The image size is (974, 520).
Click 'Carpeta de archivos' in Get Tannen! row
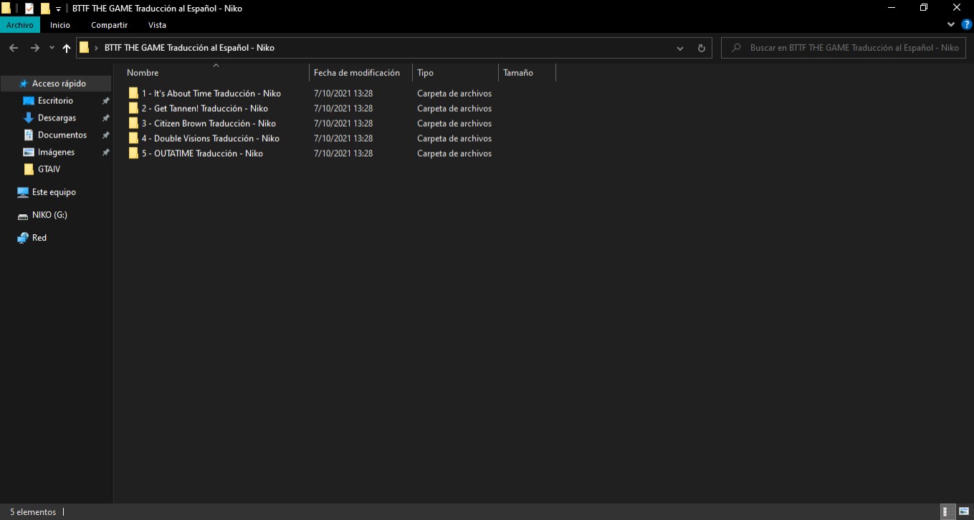point(454,109)
